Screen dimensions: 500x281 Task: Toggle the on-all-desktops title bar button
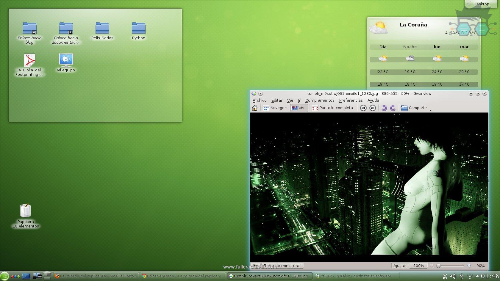tap(260, 93)
